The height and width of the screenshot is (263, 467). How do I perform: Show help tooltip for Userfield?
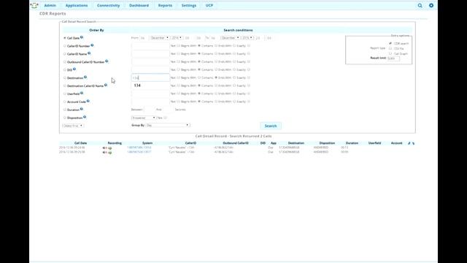click(82, 93)
